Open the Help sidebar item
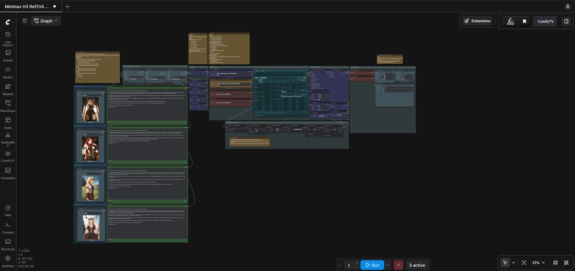This screenshot has height=271, width=575. [x=8, y=211]
